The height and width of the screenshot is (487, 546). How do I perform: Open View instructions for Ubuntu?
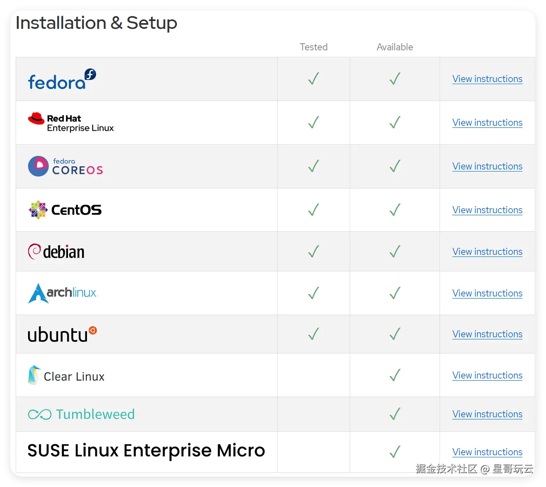click(487, 334)
